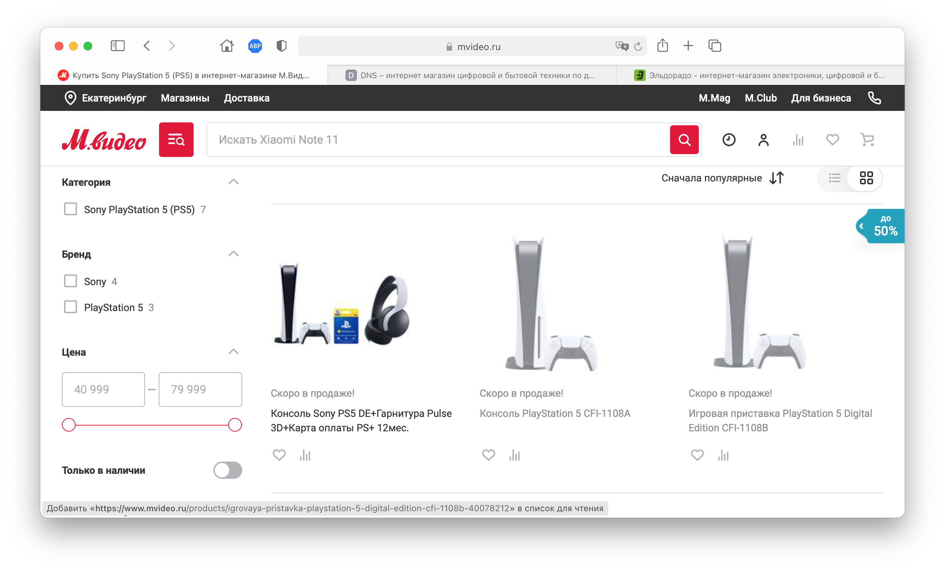Add Digital Edition CFI-1108B to favorites

(697, 455)
